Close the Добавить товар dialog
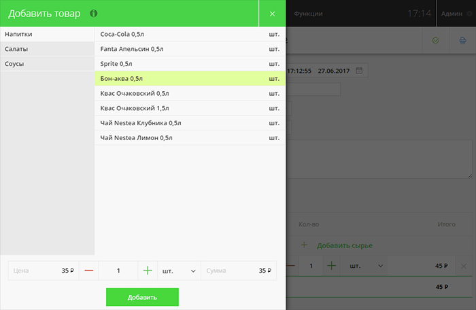This screenshot has height=310, width=476. [272, 14]
